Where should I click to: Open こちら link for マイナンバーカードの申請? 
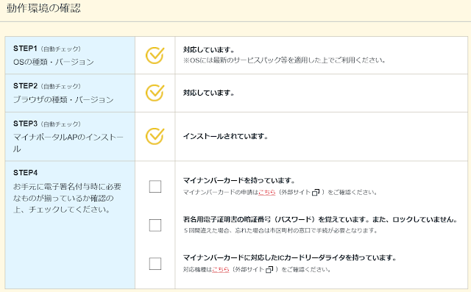click(x=266, y=193)
